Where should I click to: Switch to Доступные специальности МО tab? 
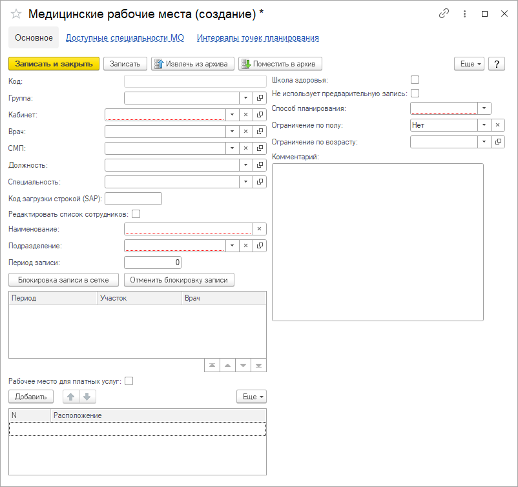pos(125,38)
